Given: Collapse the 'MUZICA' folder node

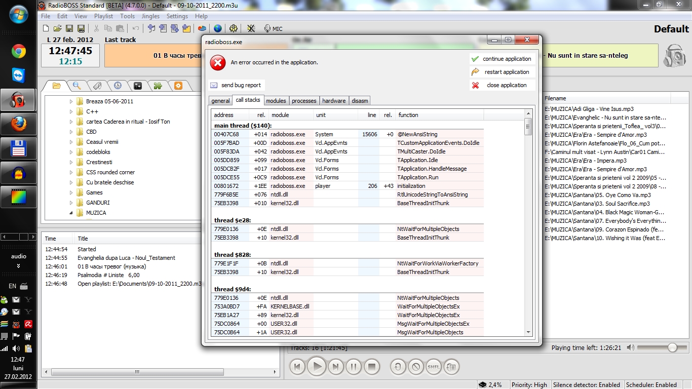Looking at the screenshot, I should (71, 213).
